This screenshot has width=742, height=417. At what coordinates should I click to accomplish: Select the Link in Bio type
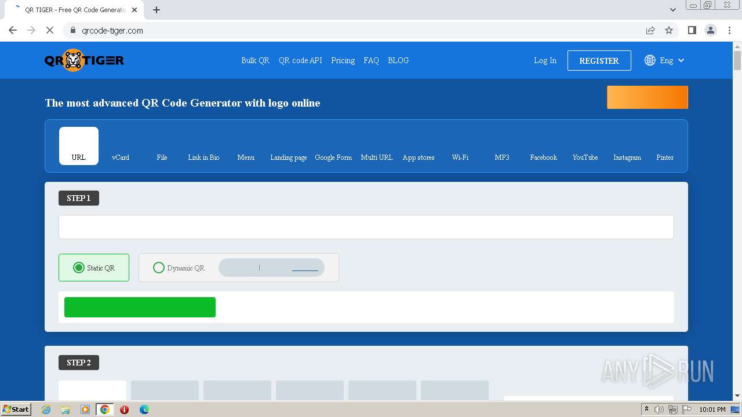tap(203, 157)
